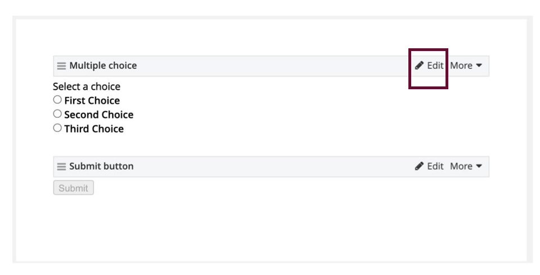Click the Third Choice label text
This screenshot has height=275, width=540.
[x=93, y=129]
